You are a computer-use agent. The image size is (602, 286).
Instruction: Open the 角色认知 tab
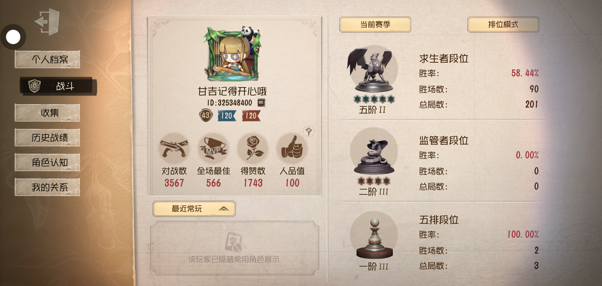pyautogui.click(x=47, y=163)
